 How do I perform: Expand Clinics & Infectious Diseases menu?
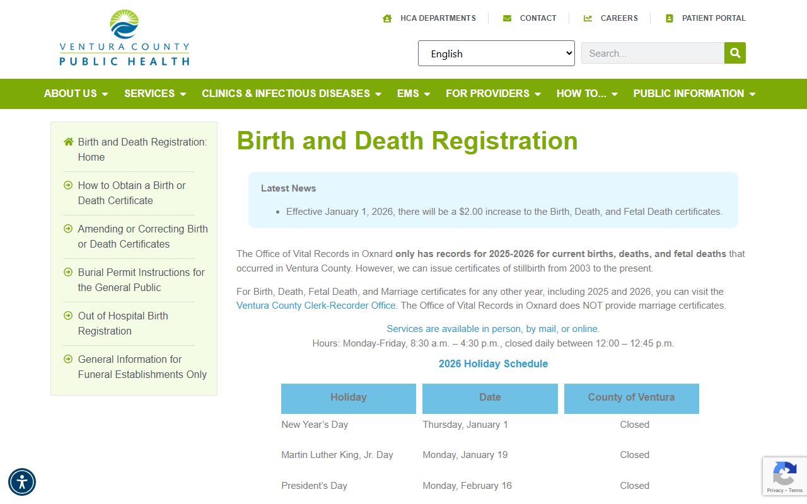(292, 93)
